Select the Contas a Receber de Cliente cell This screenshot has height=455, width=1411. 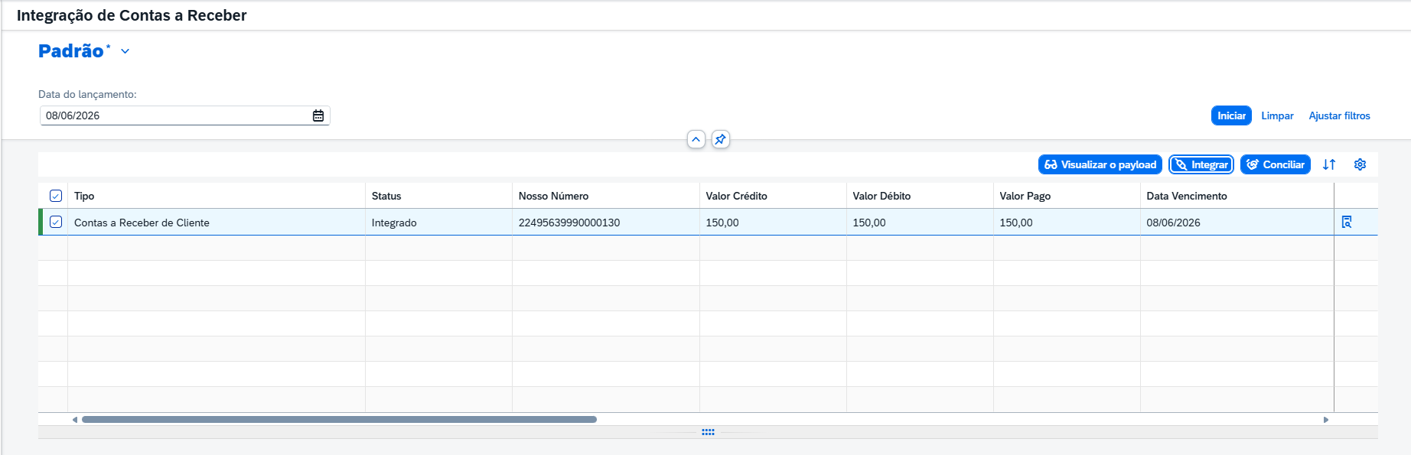point(217,223)
